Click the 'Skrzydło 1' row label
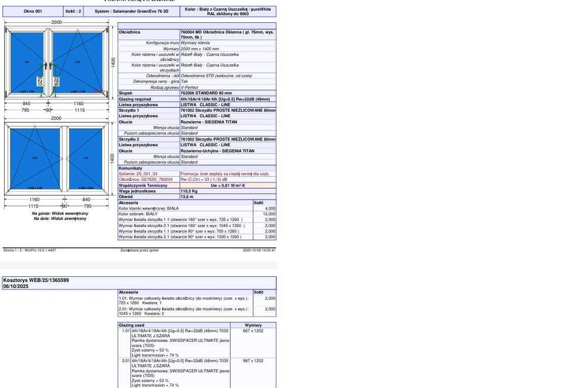Viewport: 585px width, 388px height. coord(129,111)
